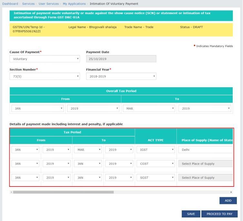Open Cause Of Payment dropdown
Viewport: 243px width, 221px height.
(x=45, y=59)
